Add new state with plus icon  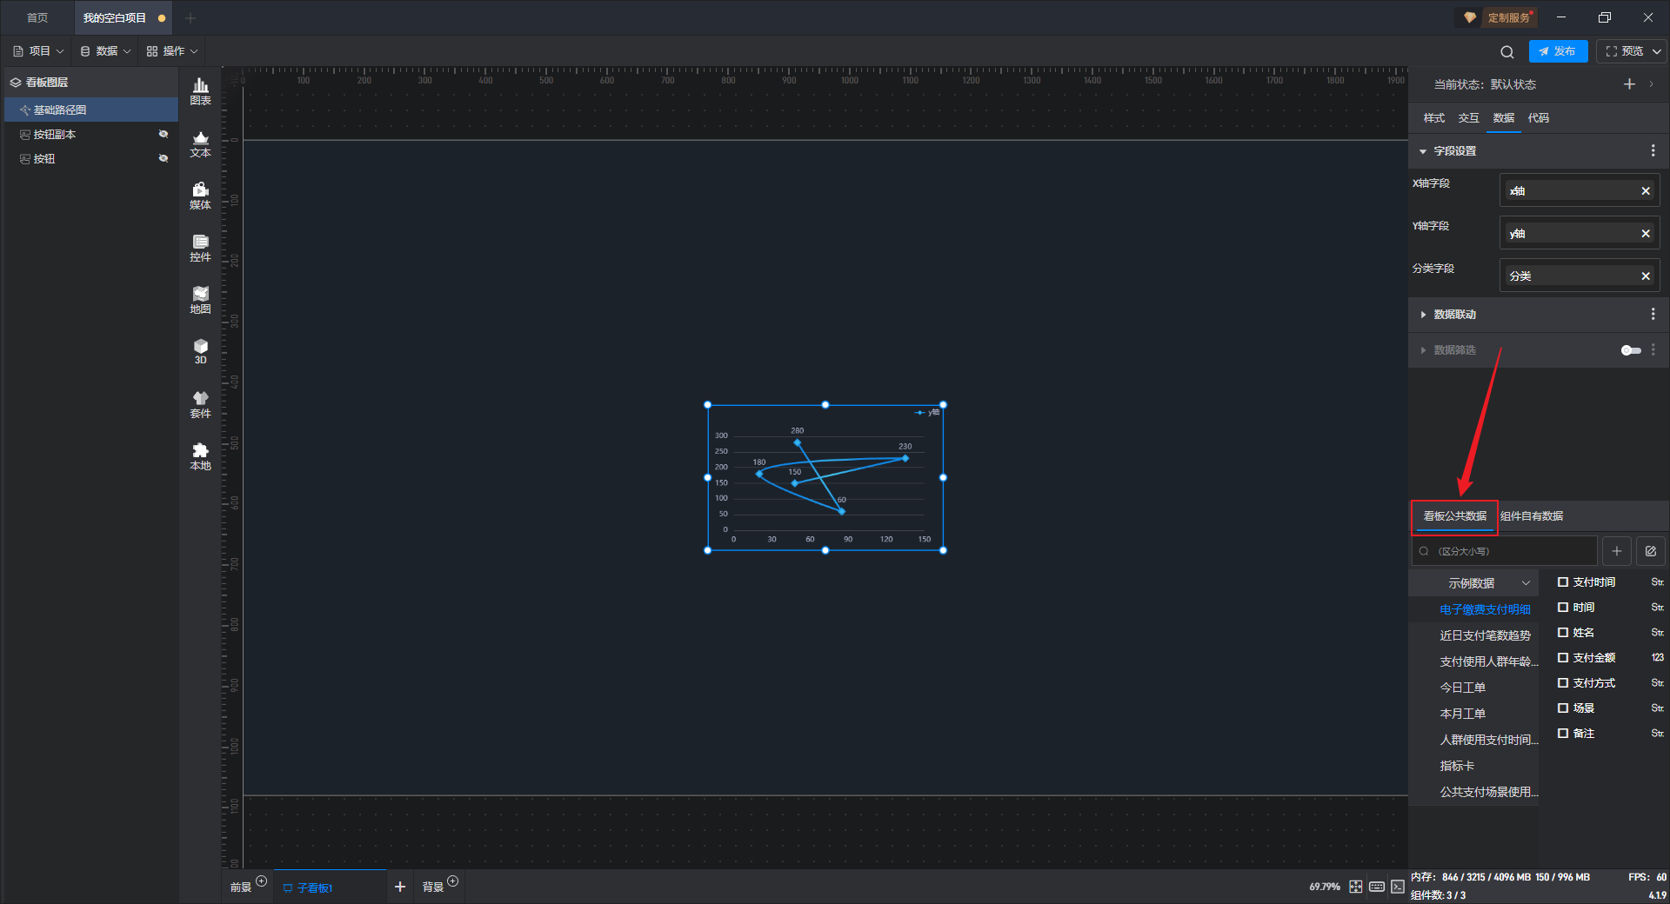(1629, 84)
